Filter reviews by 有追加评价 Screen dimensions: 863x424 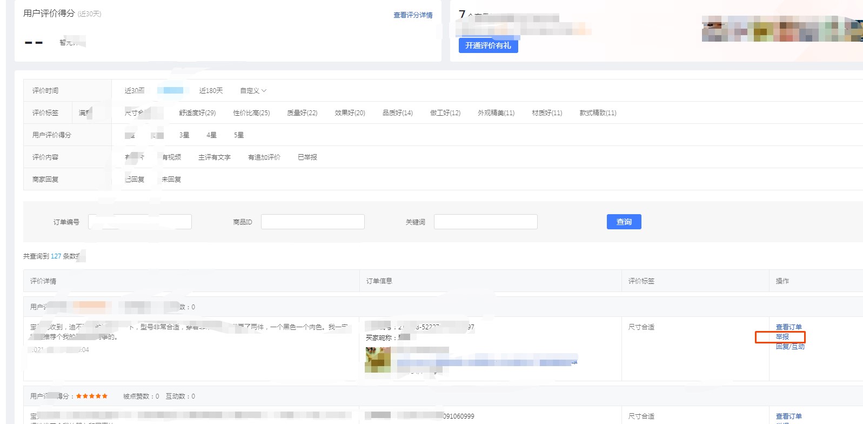point(264,157)
